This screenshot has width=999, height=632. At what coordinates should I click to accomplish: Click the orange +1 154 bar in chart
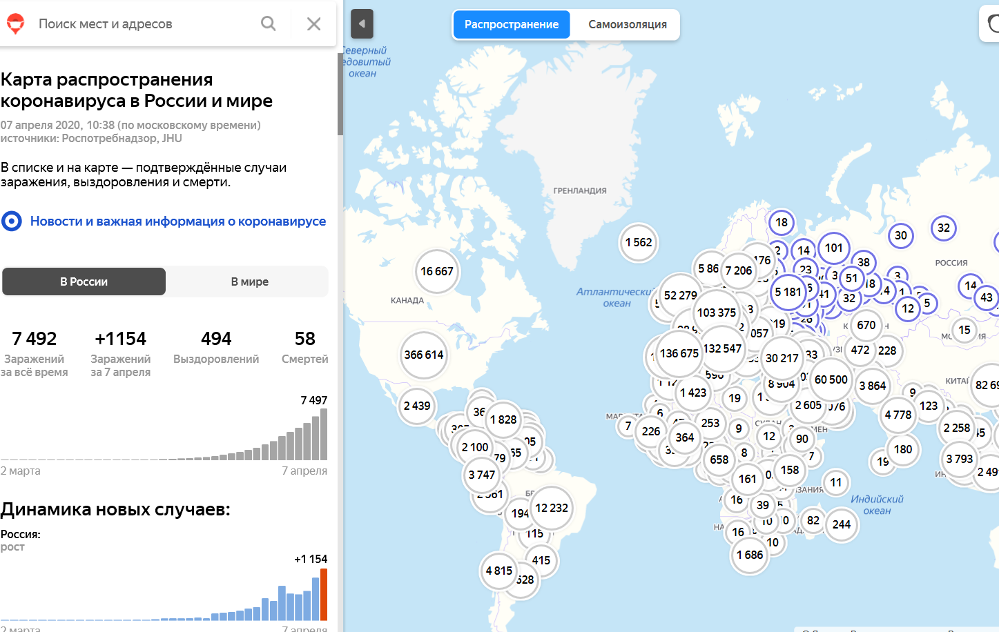coord(324,594)
